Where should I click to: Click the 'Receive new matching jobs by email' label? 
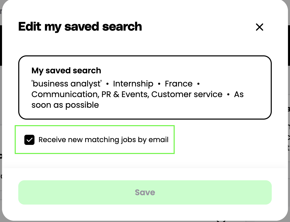tap(103, 140)
